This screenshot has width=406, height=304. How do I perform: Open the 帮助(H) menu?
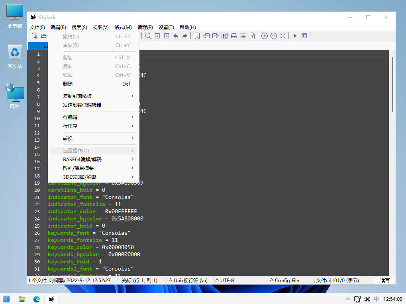pos(188,27)
